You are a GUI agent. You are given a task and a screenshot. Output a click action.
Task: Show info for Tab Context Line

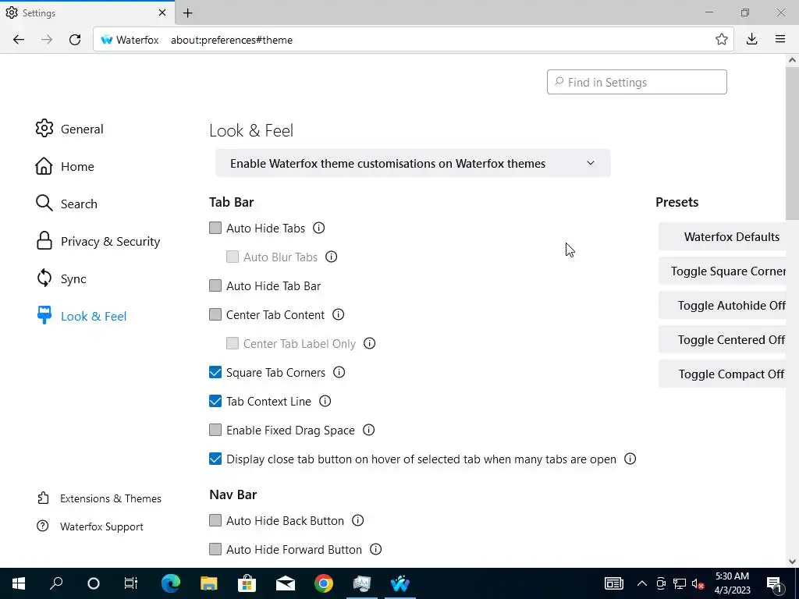(325, 402)
